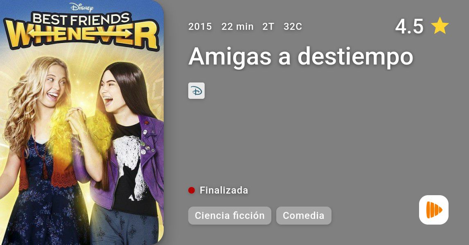Screen dimensions: 469x245
Task: Click the yellow rating star icon
Action: pyautogui.click(x=440, y=26)
